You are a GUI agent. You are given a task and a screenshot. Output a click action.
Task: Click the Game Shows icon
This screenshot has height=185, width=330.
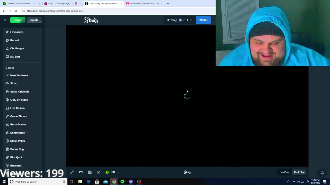pyautogui.click(x=7, y=116)
